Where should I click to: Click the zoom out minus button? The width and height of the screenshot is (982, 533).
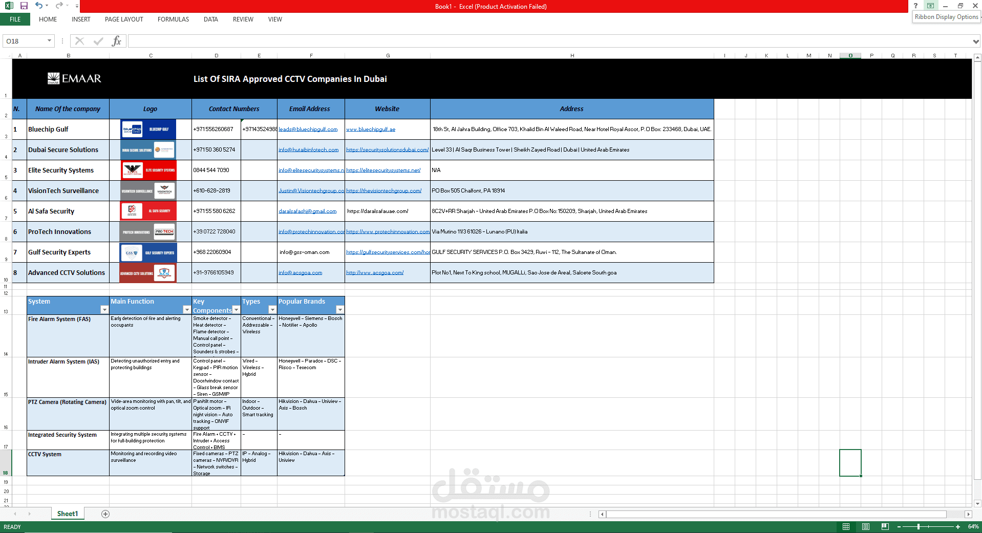click(x=899, y=526)
